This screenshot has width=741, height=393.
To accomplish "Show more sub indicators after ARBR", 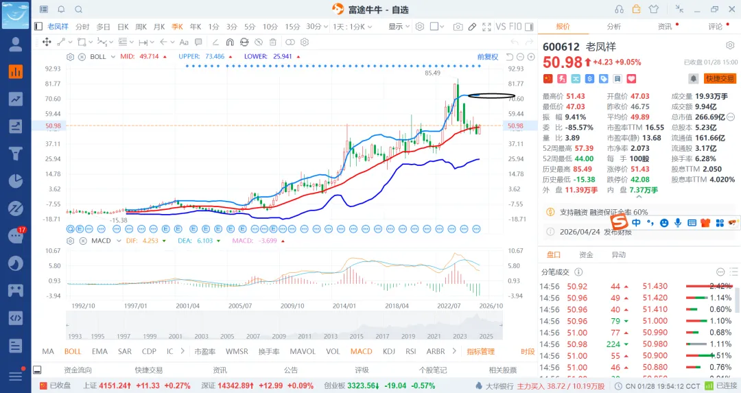I will point(454,351).
